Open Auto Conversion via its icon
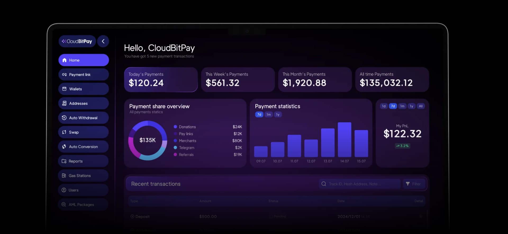The height and width of the screenshot is (234, 508). pyautogui.click(x=64, y=147)
